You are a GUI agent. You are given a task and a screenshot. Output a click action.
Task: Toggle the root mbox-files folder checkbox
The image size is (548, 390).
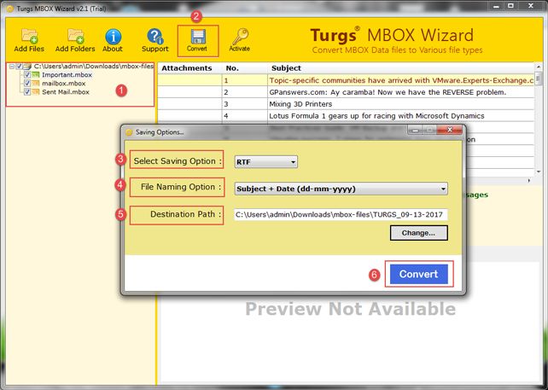point(20,66)
